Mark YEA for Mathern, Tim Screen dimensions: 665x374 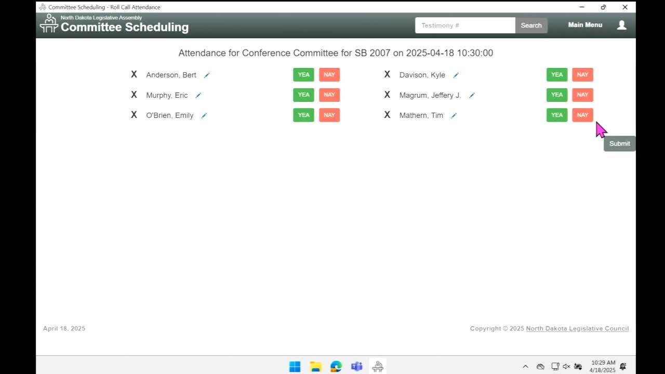pos(557,115)
